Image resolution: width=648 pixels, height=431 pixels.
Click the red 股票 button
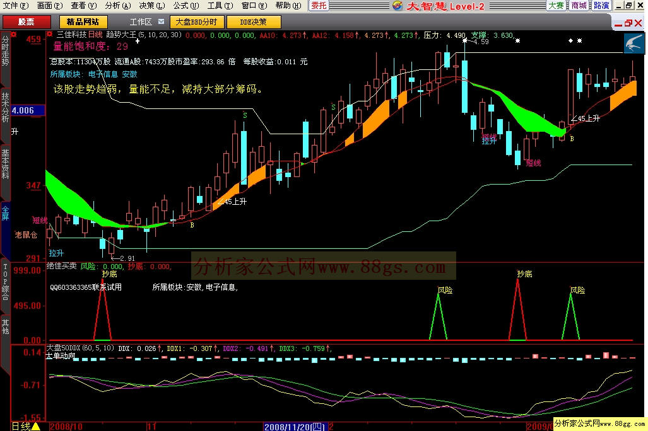pyautogui.click(x=27, y=22)
